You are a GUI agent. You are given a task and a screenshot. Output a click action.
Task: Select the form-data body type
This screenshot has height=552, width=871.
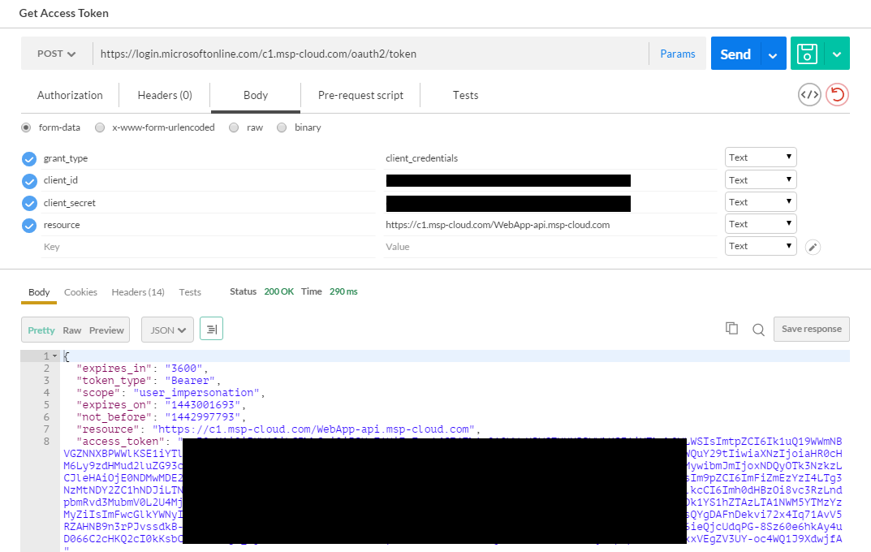coord(26,127)
